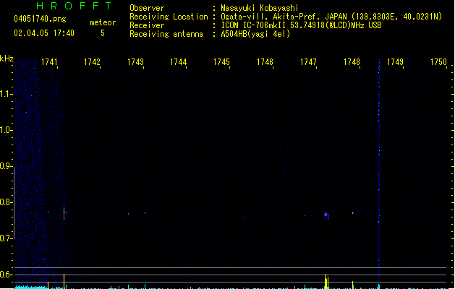The width and height of the screenshot is (455, 289).
Task: Click the 1742 time axis marker
Action: pos(92,62)
